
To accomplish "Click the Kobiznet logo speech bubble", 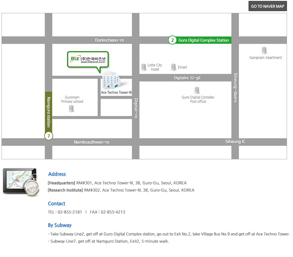I will pos(88,60).
